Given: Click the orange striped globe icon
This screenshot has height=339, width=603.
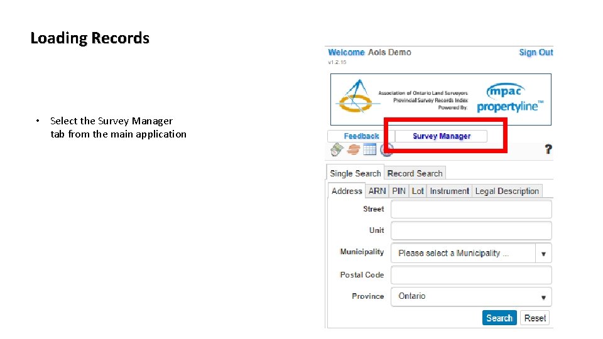Looking at the screenshot, I should tap(354, 149).
